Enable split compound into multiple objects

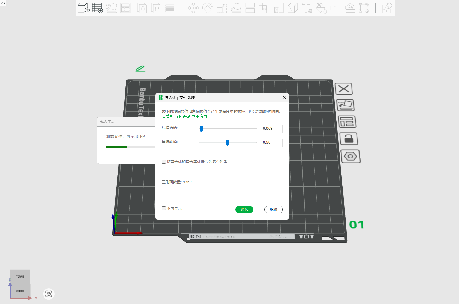(x=164, y=162)
